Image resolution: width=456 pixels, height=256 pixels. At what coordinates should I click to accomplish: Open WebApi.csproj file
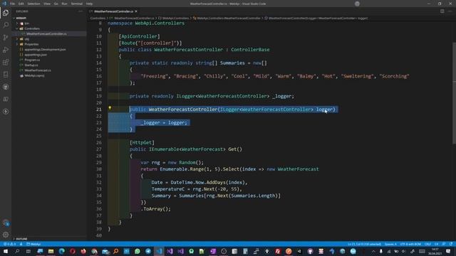34,76
